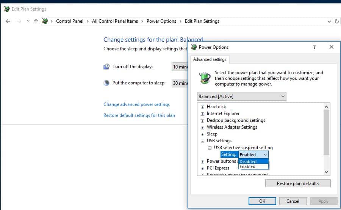
Task: Close the Power Options dialog
Action: (332, 47)
